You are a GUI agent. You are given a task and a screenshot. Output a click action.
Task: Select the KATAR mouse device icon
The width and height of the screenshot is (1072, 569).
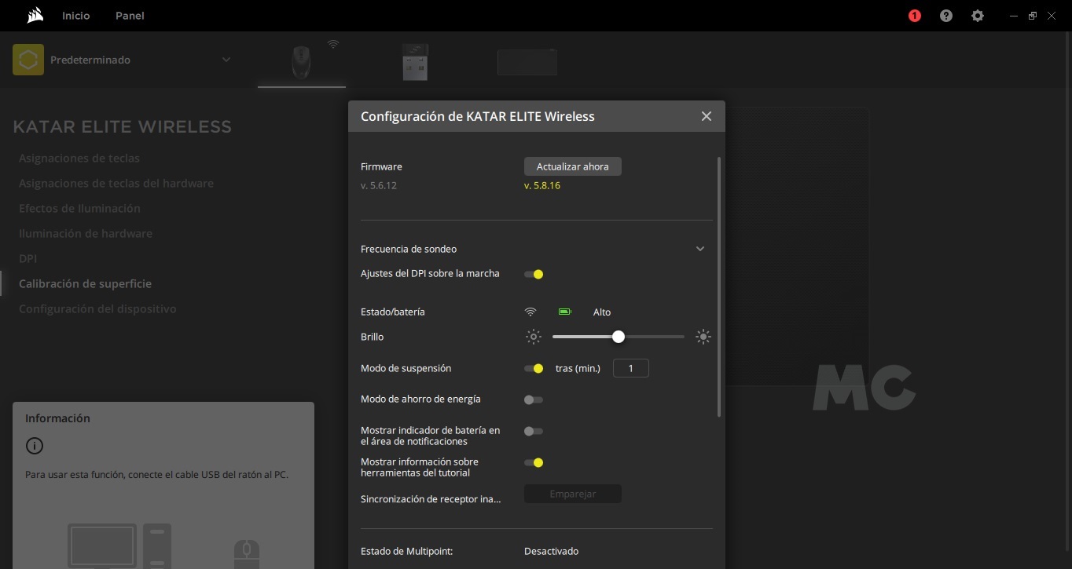pyautogui.click(x=301, y=62)
